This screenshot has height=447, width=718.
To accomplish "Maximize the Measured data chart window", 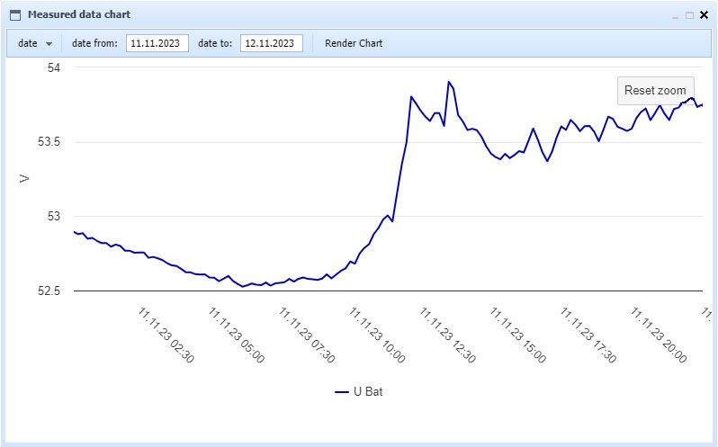I will (x=689, y=15).
